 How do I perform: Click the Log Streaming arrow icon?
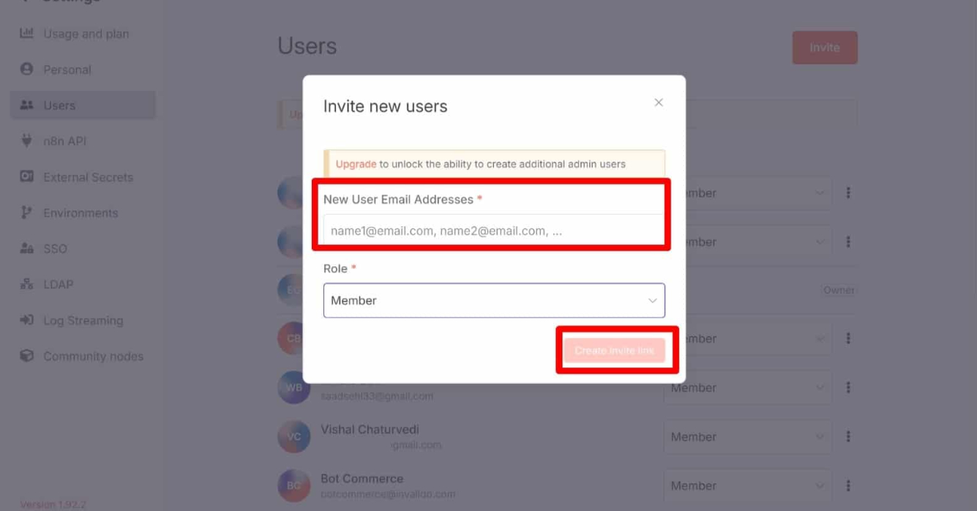tap(26, 320)
